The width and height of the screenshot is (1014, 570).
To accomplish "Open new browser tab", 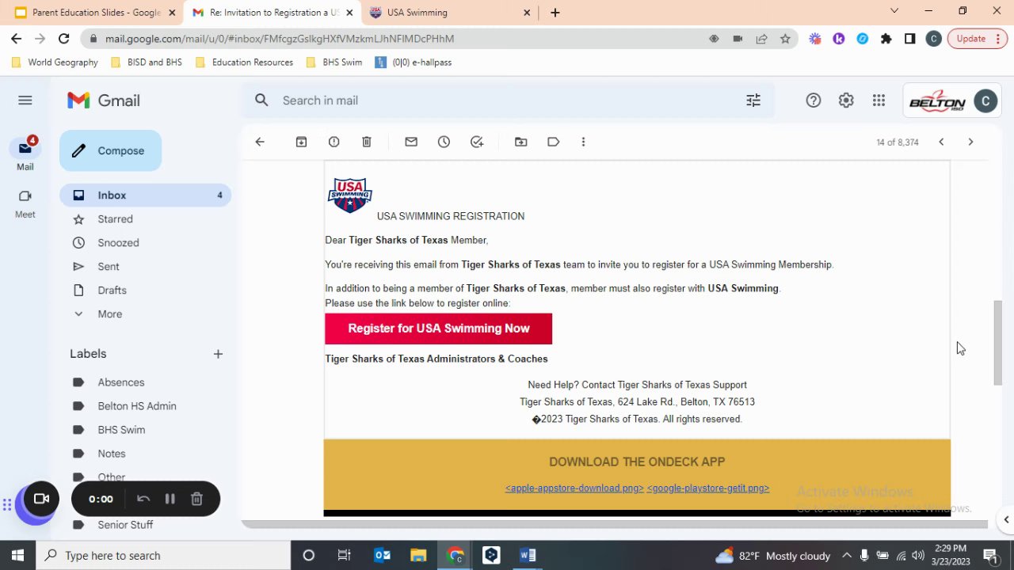I will coord(555,13).
